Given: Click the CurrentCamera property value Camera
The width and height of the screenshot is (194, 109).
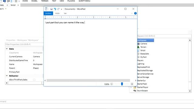Looking at the screenshot, I should (x=36, y=57).
